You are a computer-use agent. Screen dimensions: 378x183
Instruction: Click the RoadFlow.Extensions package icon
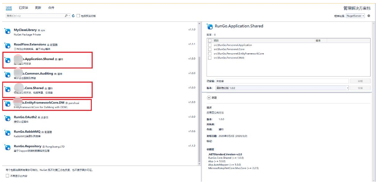tap(7, 45)
